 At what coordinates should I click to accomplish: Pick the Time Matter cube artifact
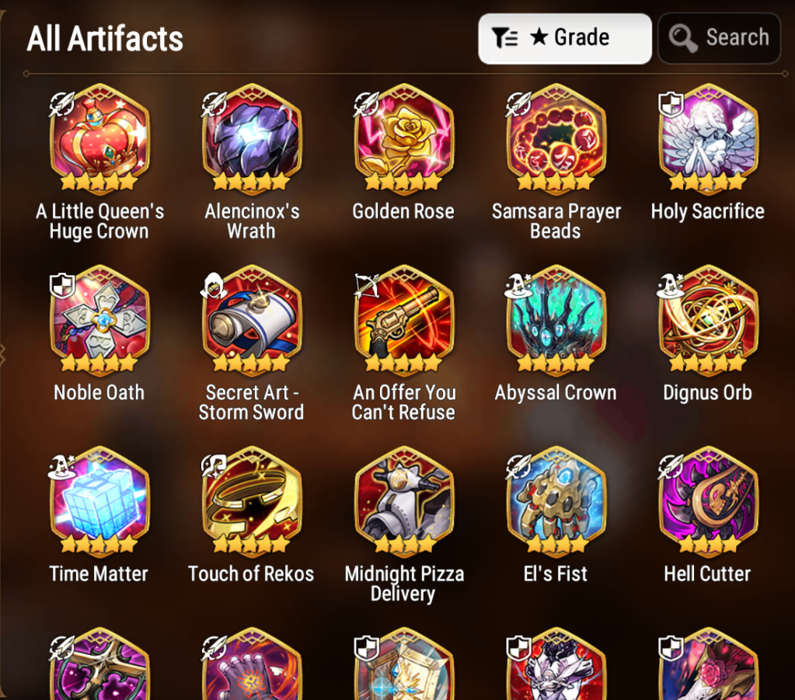tap(99, 502)
